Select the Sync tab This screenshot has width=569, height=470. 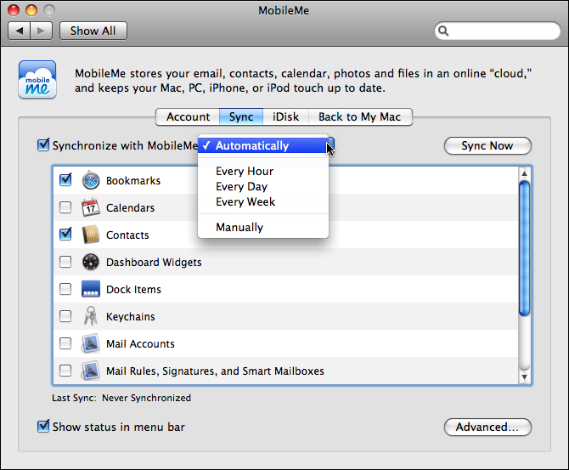pos(241,117)
